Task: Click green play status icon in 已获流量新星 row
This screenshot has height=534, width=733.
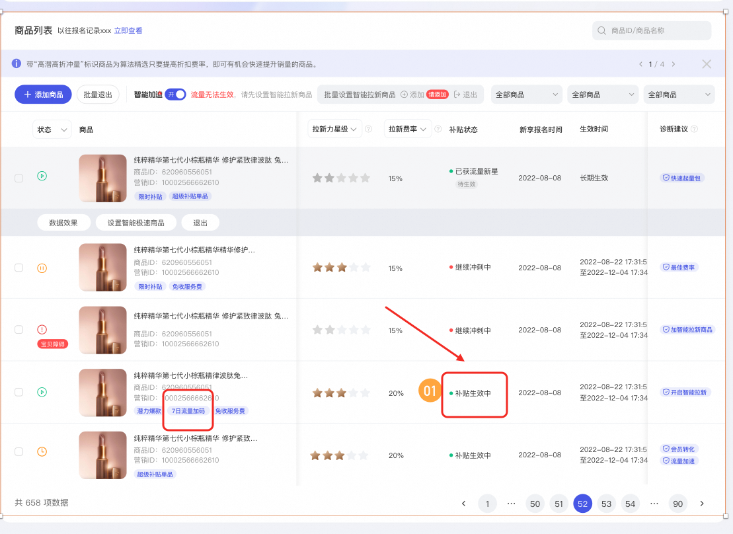Action: coord(42,176)
